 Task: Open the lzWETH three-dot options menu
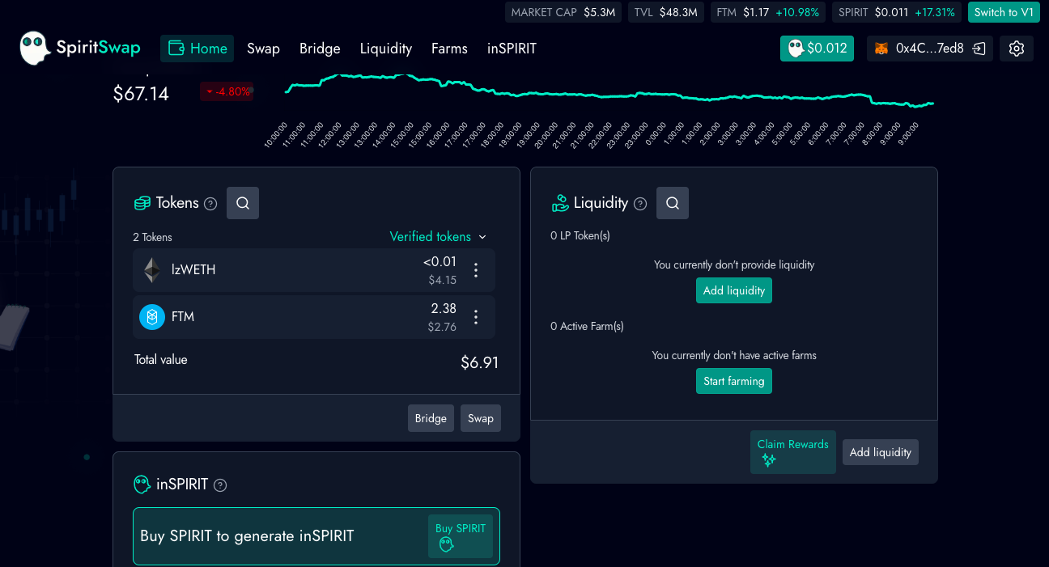click(476, 270)
